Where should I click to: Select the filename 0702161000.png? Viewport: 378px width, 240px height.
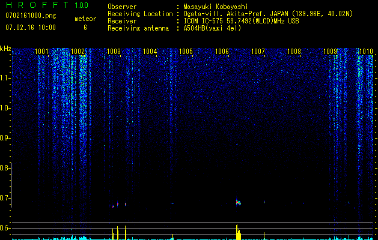point(31,16)
